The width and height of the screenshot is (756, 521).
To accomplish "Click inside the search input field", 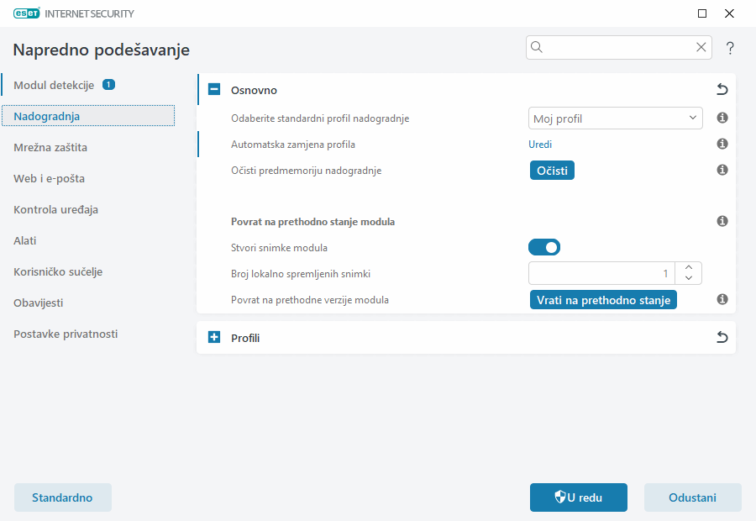I will pyautogui.click(x=617, y=48).
